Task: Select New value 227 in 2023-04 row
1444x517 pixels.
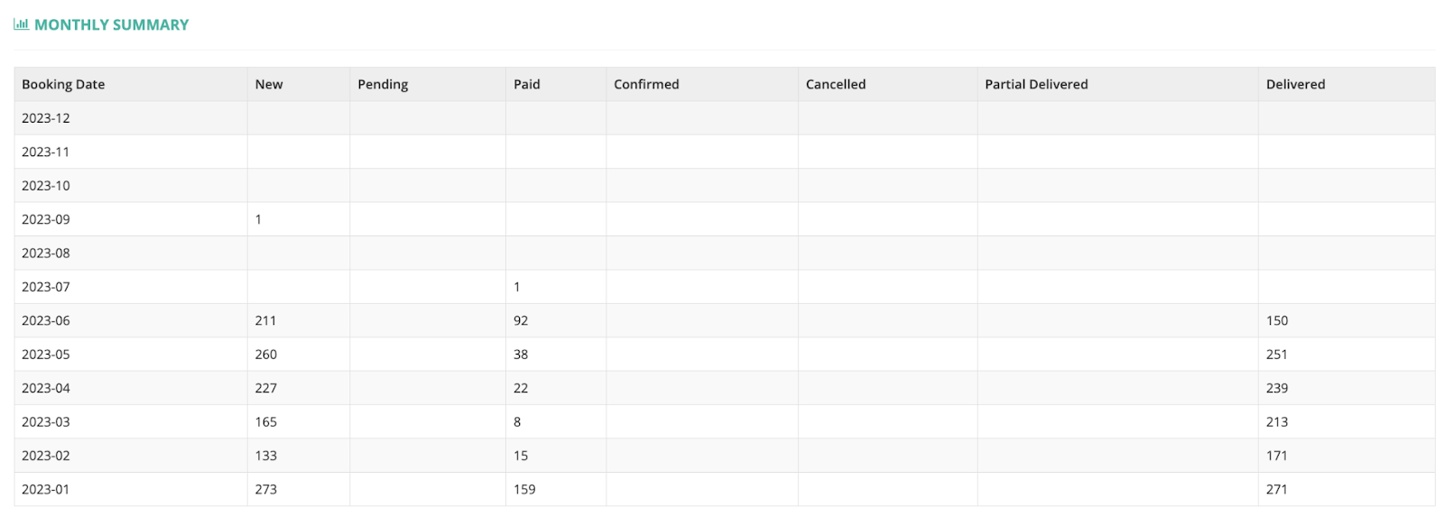Action: (x=265, y=388)
